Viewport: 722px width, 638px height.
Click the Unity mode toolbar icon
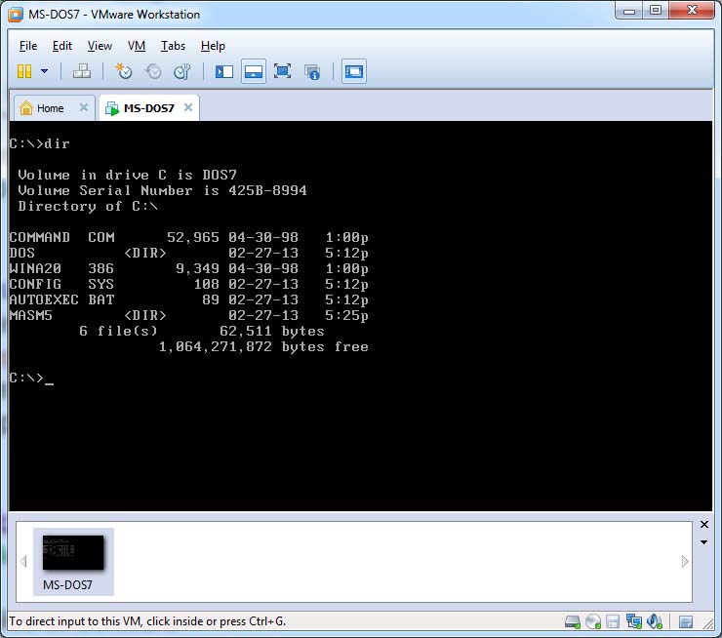[x=312, y=72]
